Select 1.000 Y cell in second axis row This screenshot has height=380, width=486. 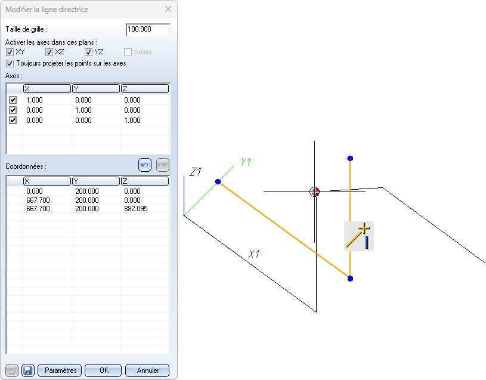[97, 110]
